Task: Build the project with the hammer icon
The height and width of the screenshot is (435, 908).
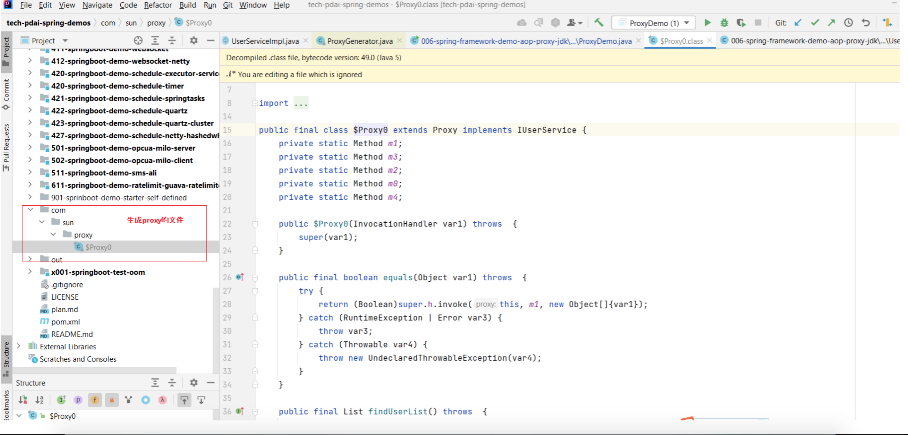Action: [599, 23]
